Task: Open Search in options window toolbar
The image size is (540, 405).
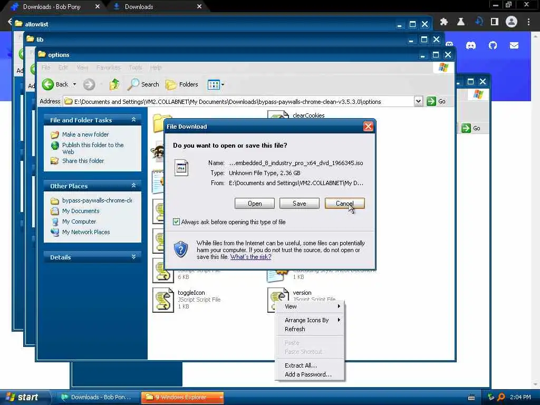Action: coord(143,84)
